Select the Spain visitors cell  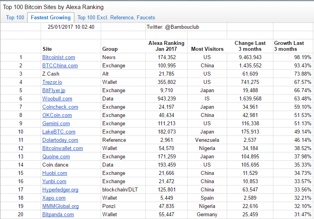tap(207, 198)
